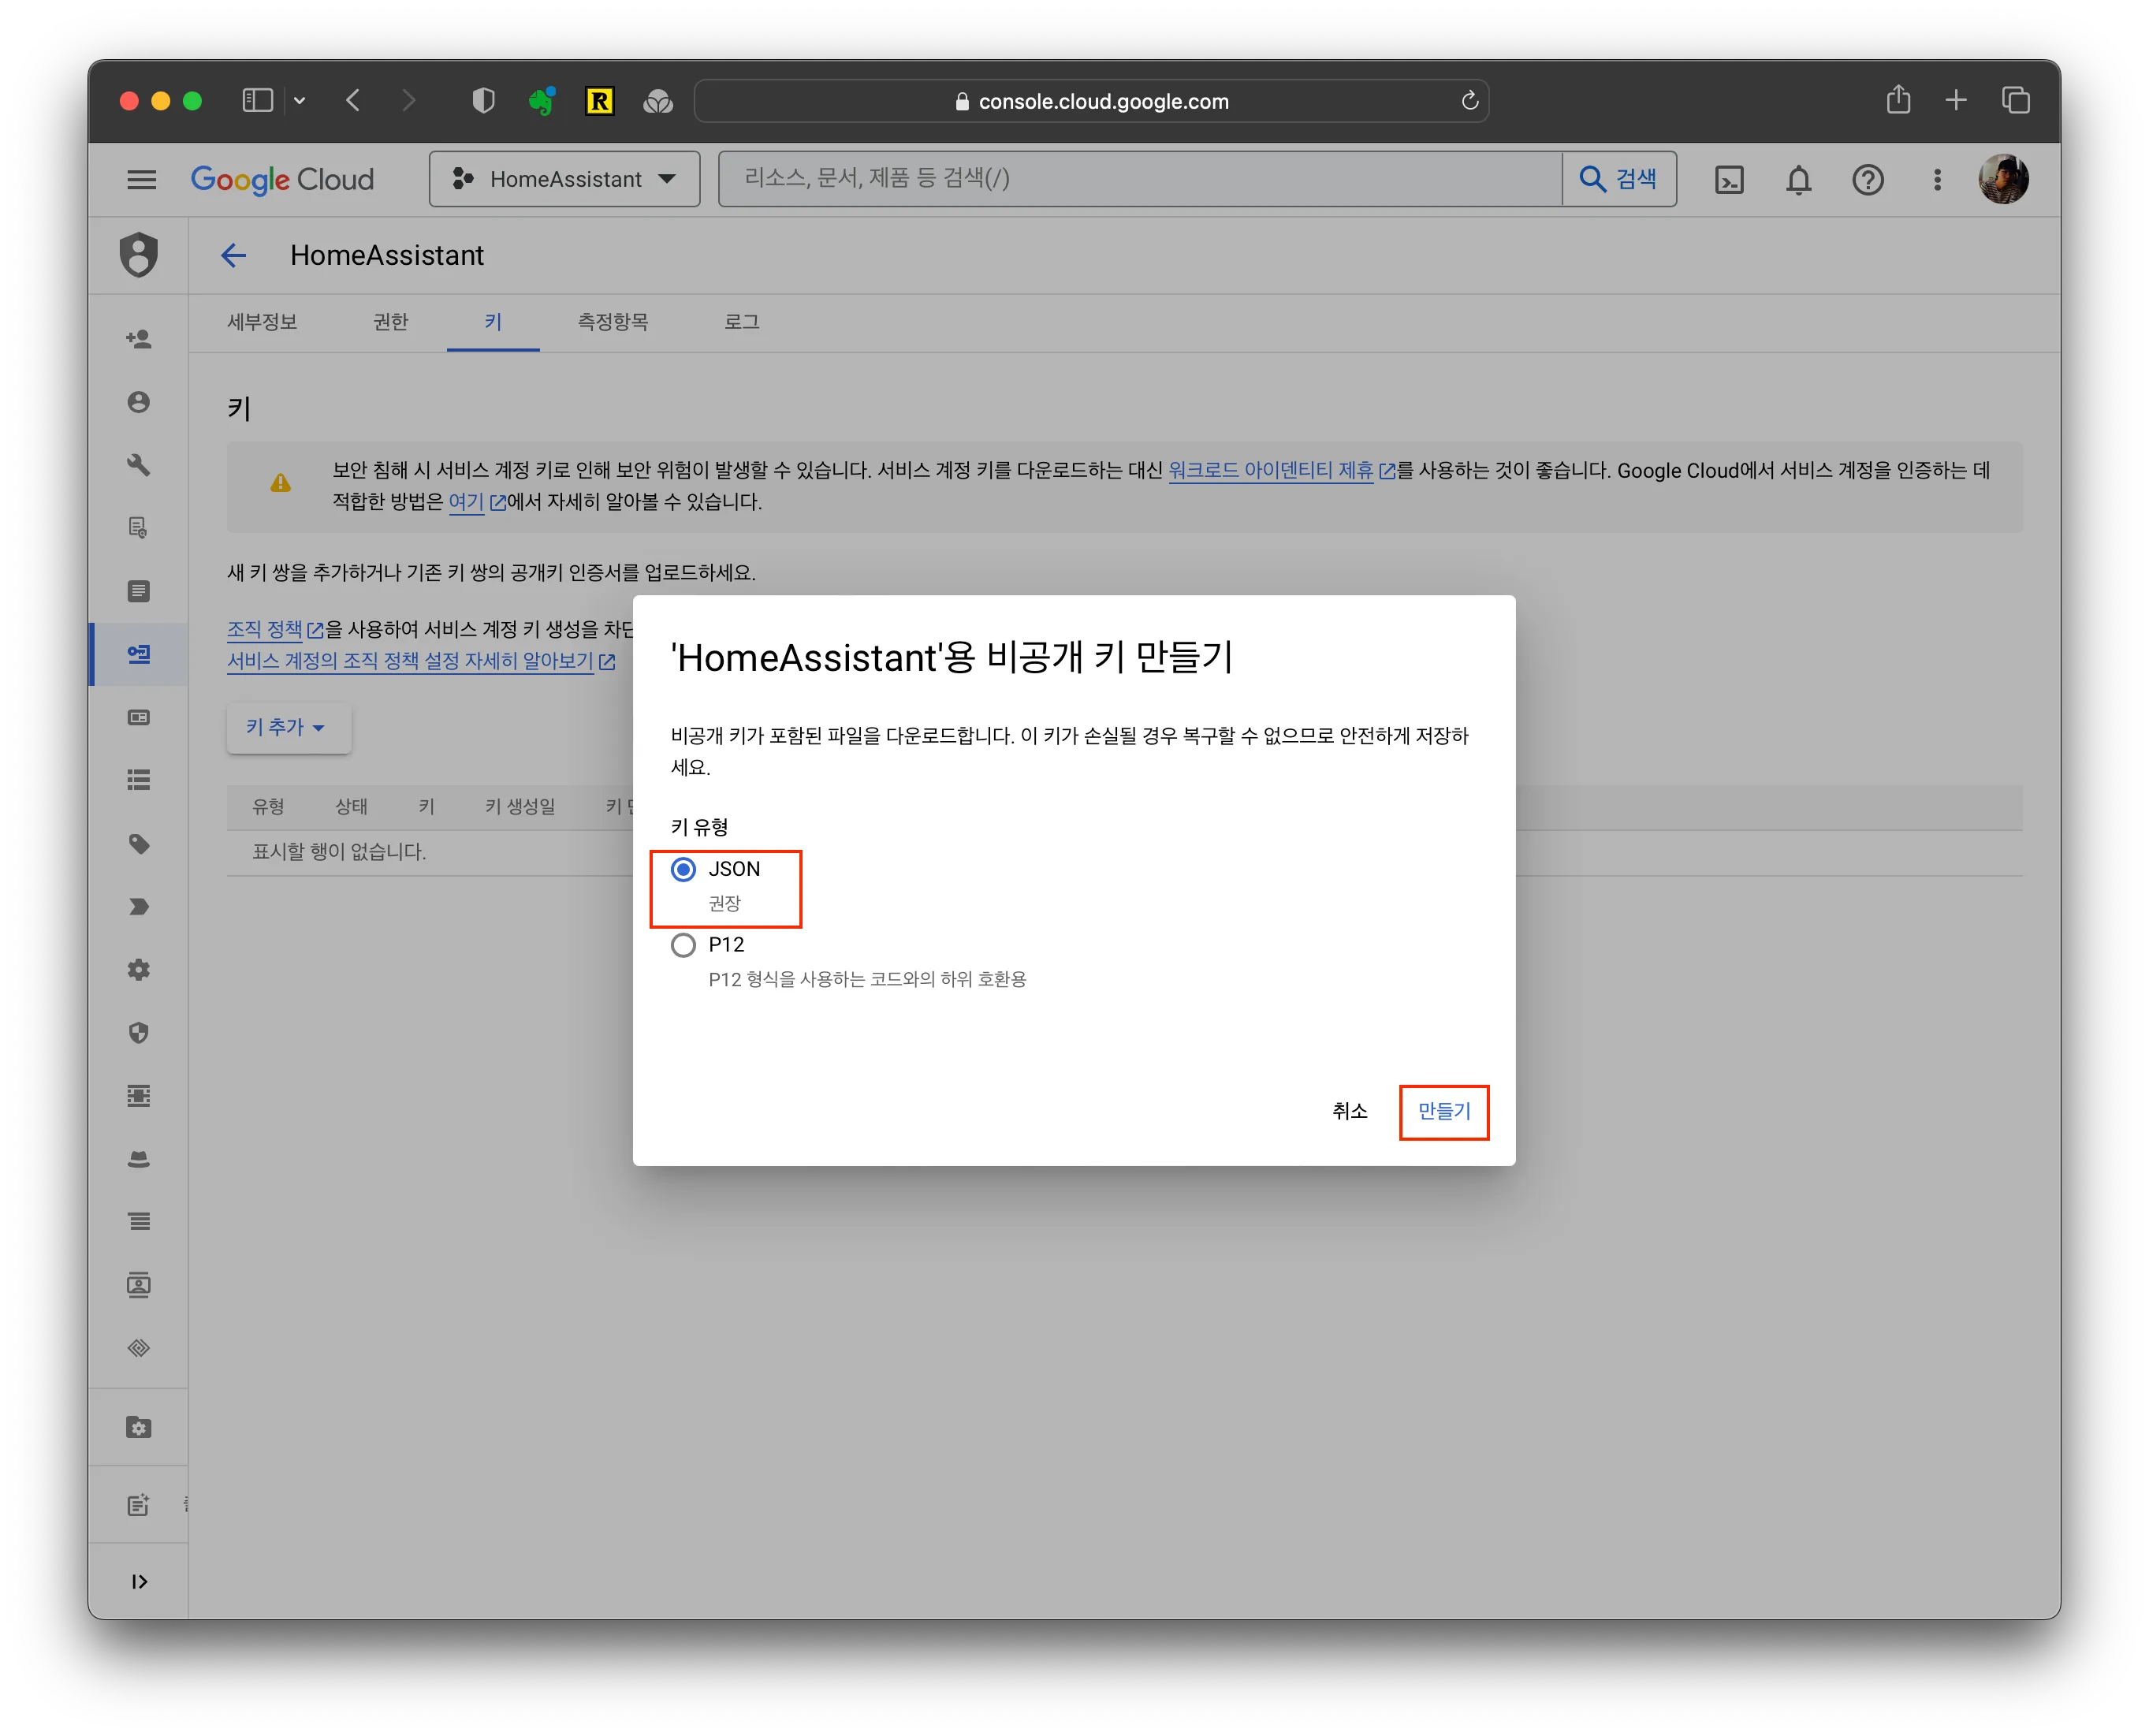Screen dimensions: 2149x1736
Task: Open the hamburger navigation menu
Action: (142, 180)
